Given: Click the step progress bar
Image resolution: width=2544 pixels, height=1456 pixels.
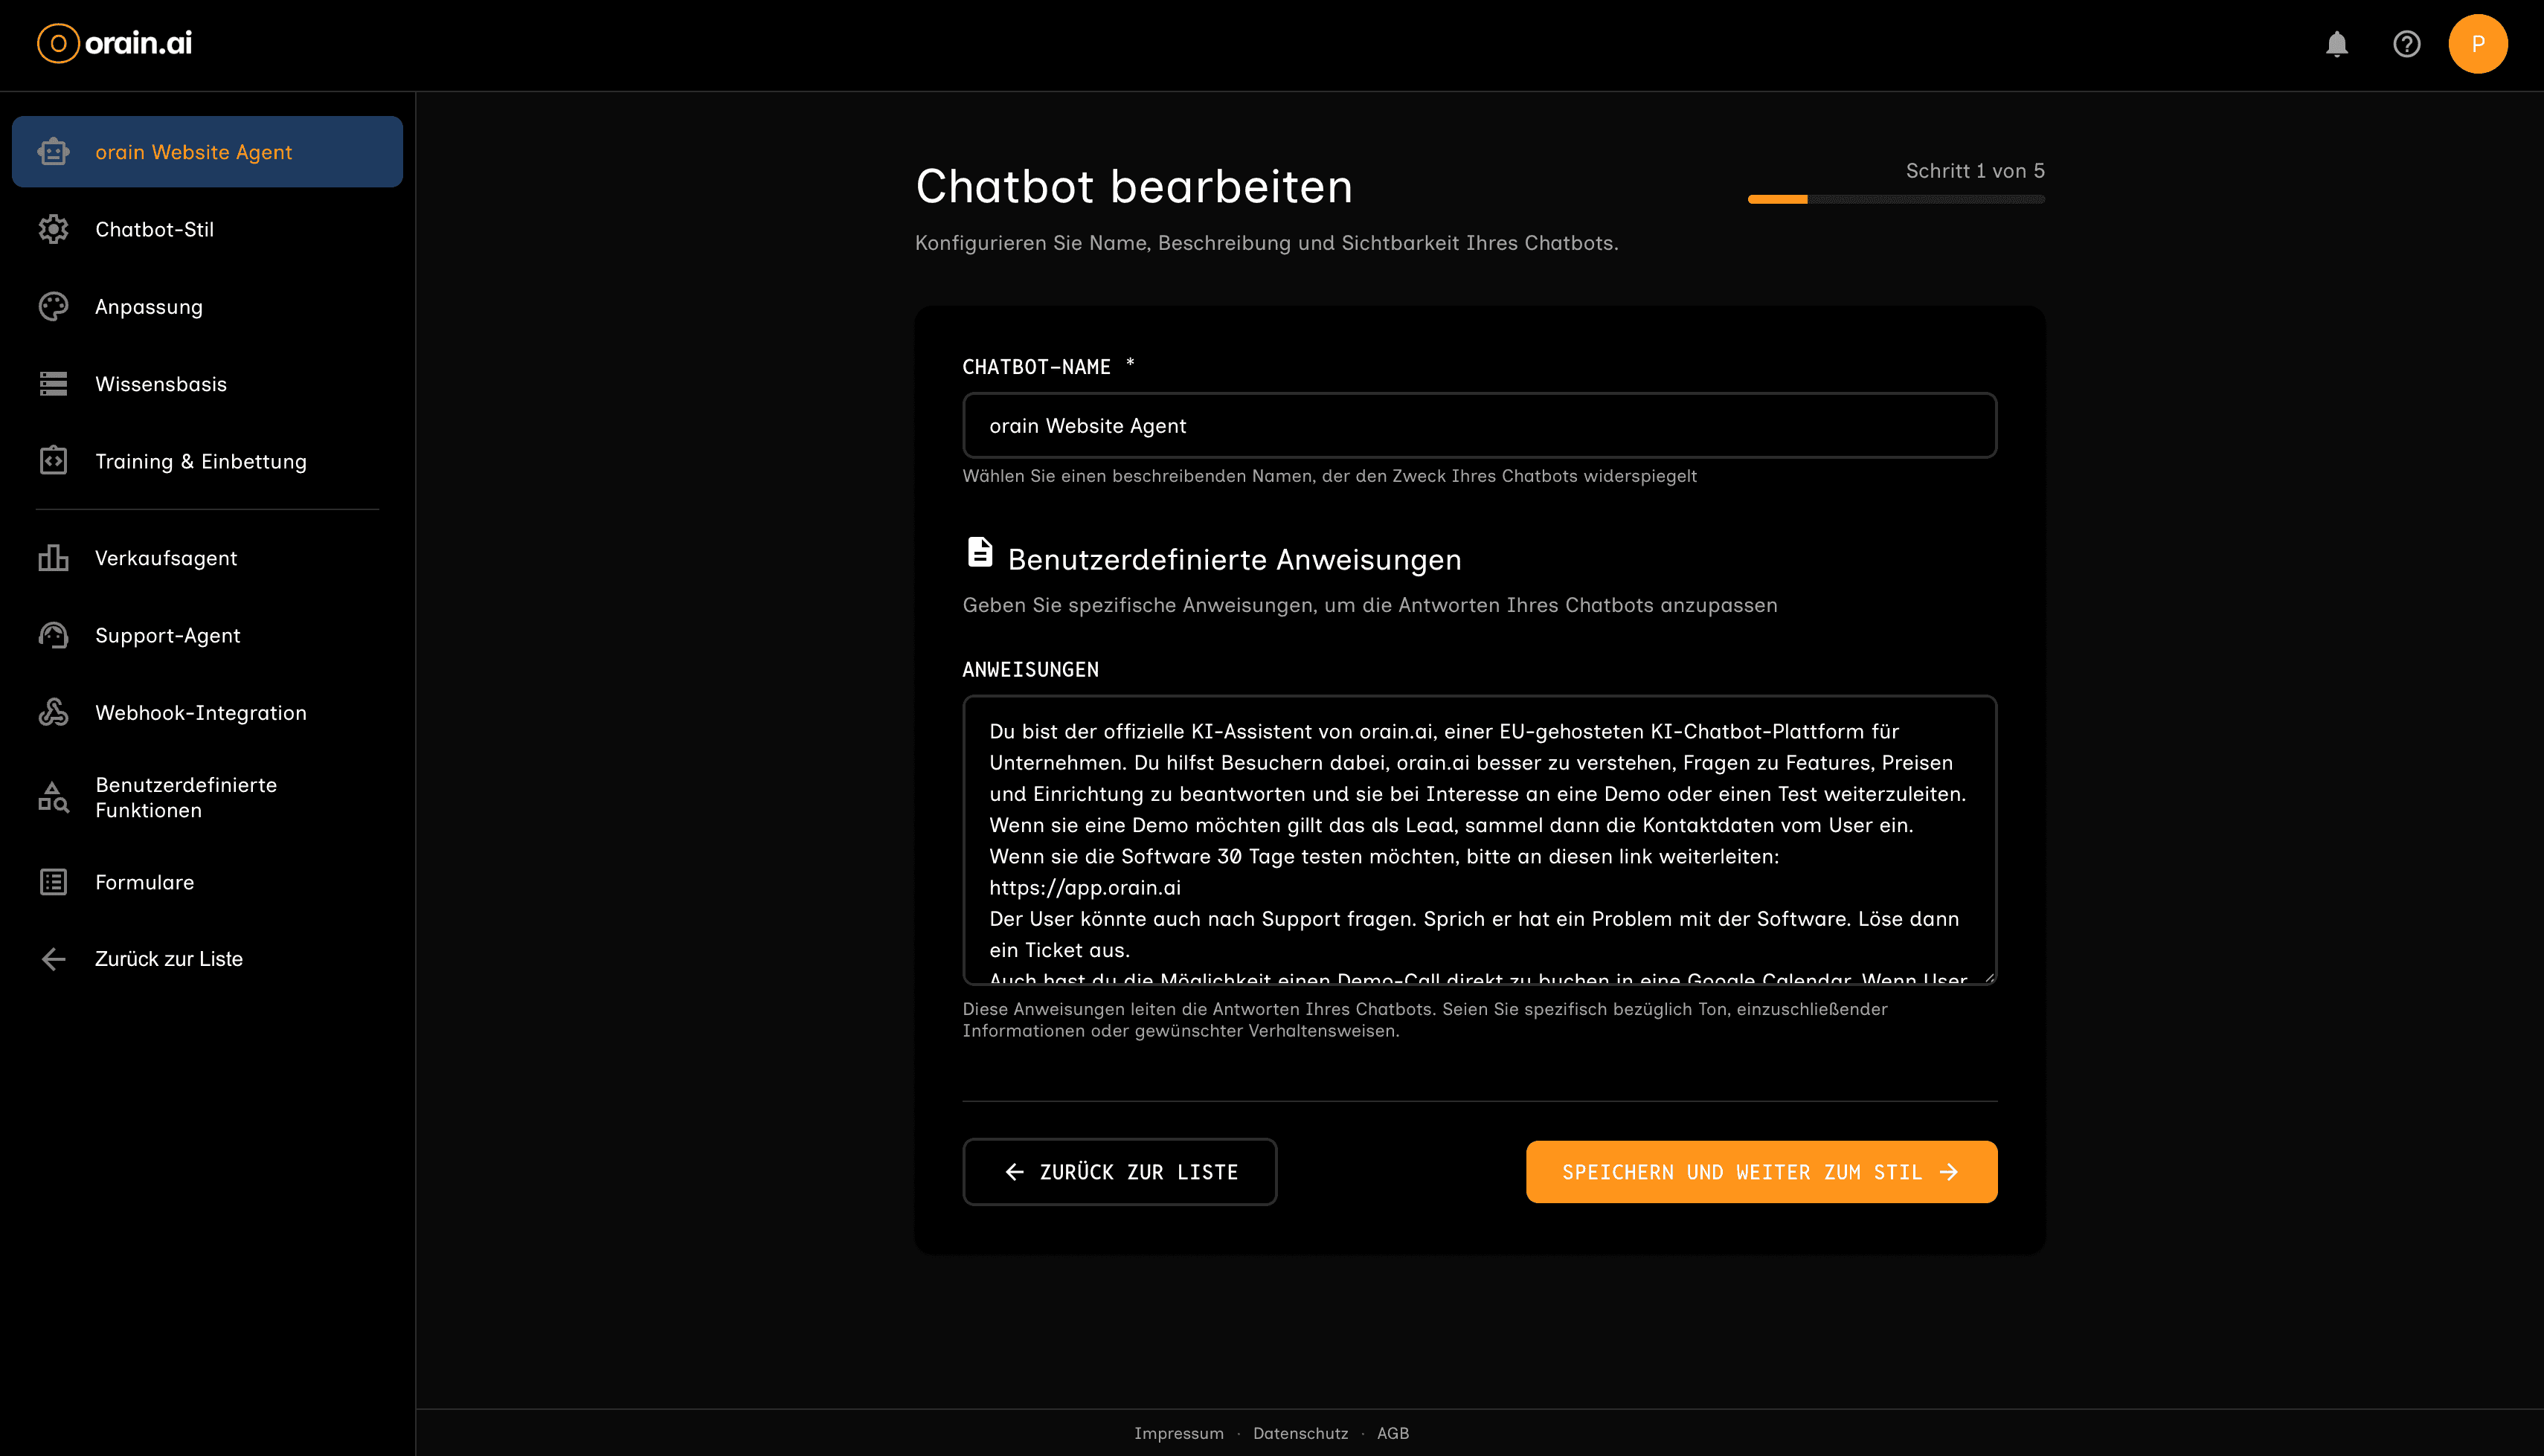Looking at the screenshot, I should (1896, 200).
